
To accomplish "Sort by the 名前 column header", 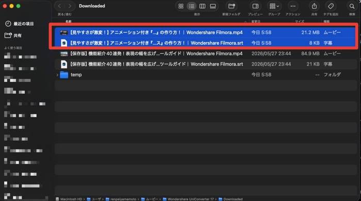I will [69, 21].
